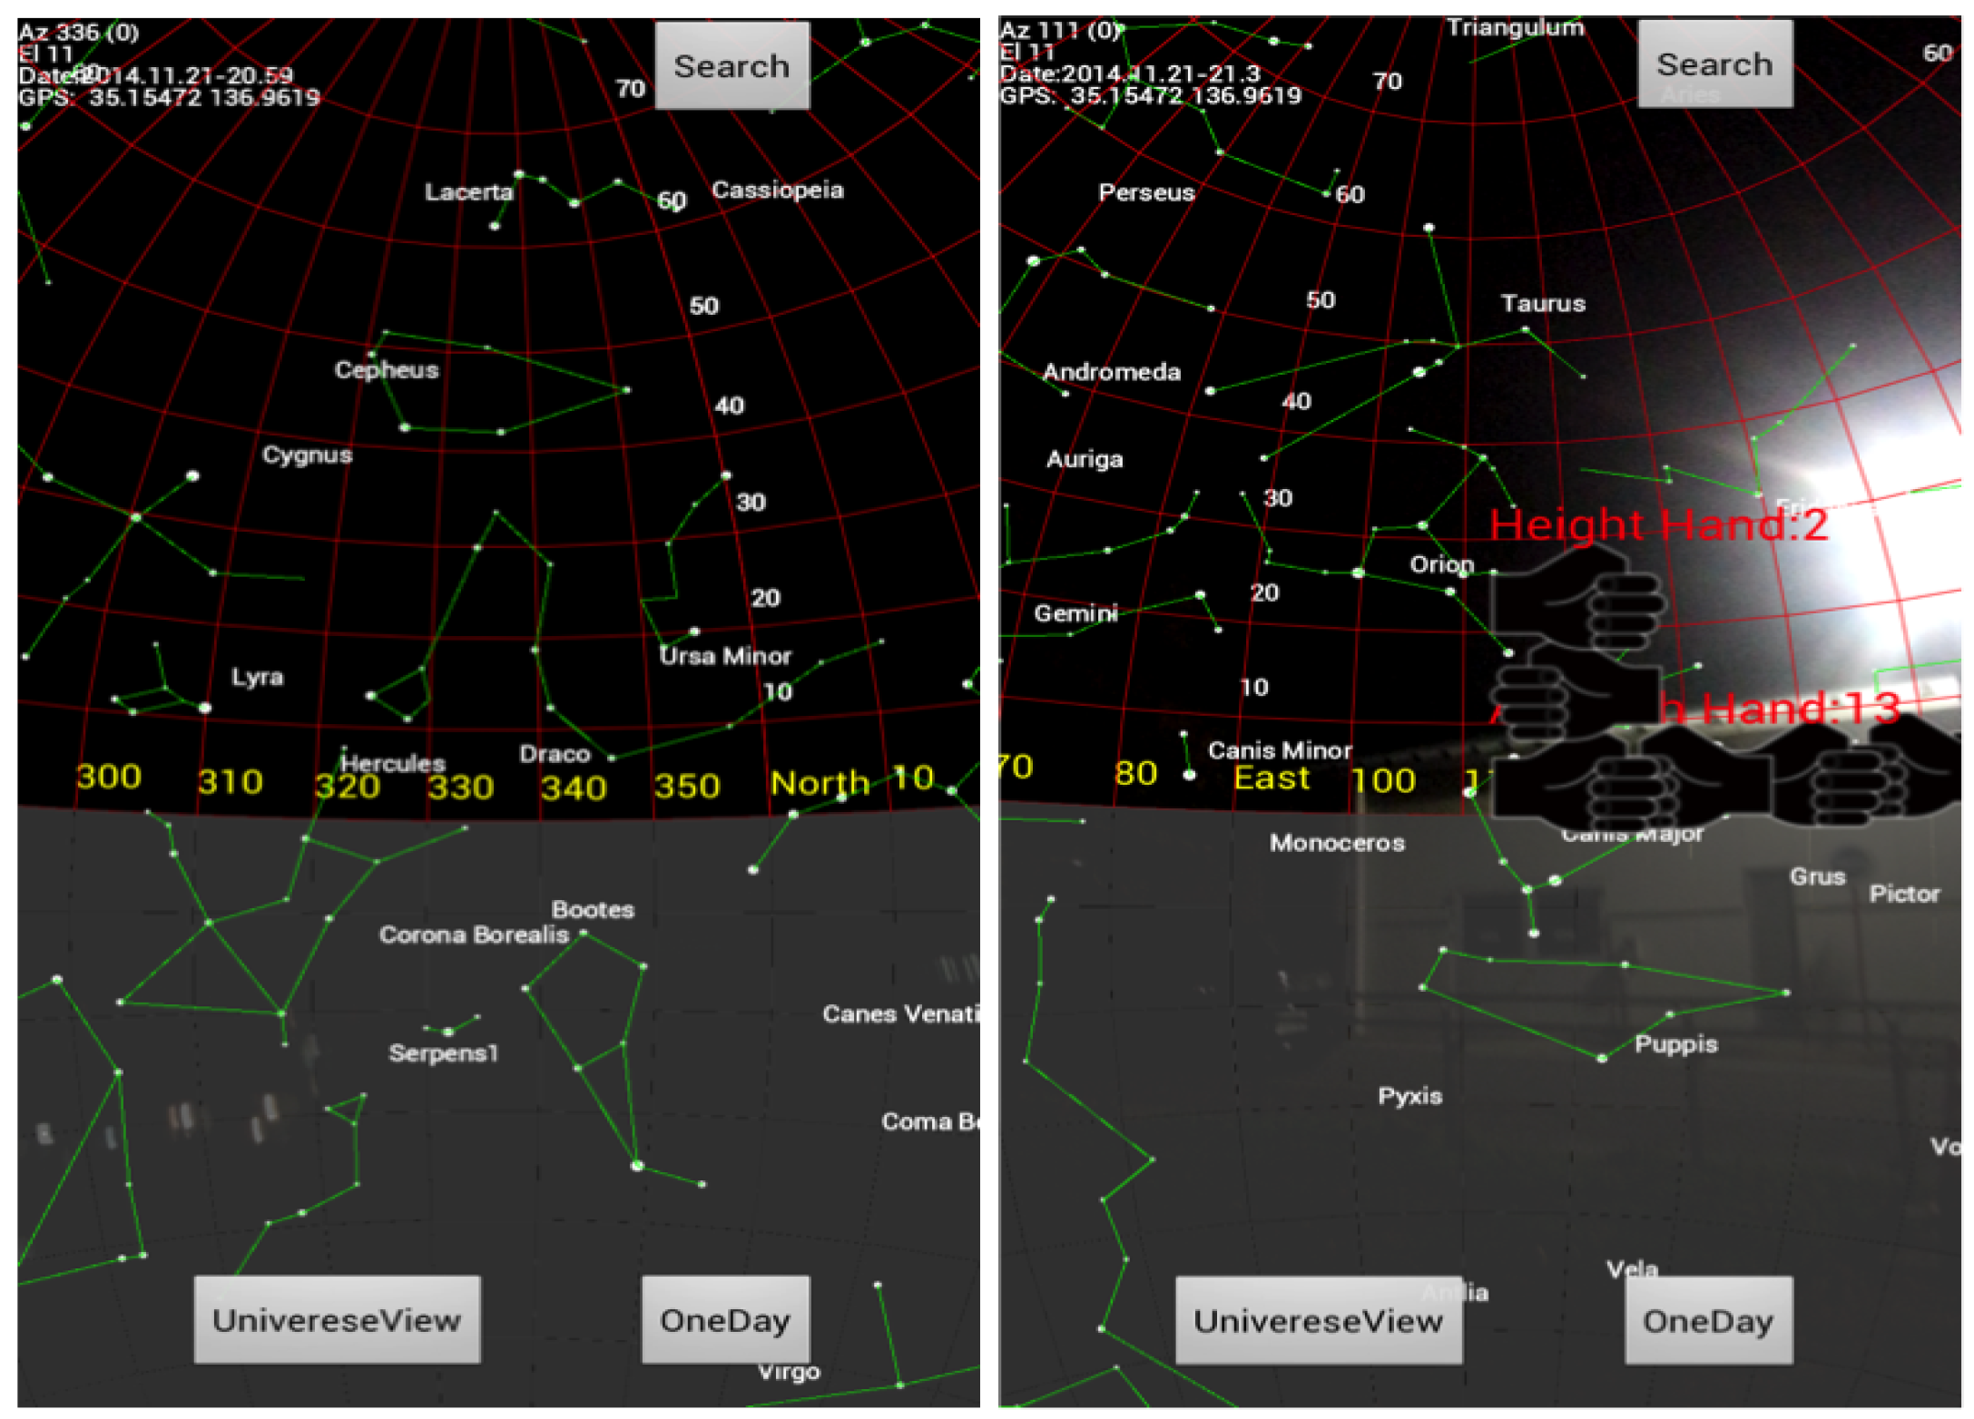Screen dimensions: 1974x1419
Task: Select the Bootes constellation label
Action: tap(593, 909)
